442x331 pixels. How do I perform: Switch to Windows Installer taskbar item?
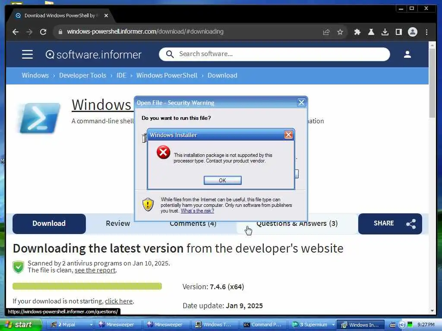coord(361,325)
